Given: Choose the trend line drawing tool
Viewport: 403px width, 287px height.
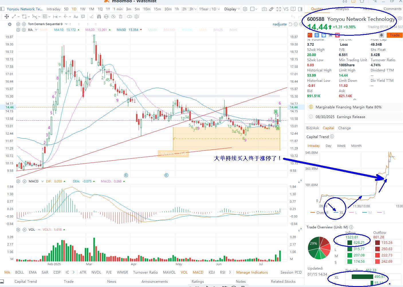Looking at the screenshot, I should 14,17.
